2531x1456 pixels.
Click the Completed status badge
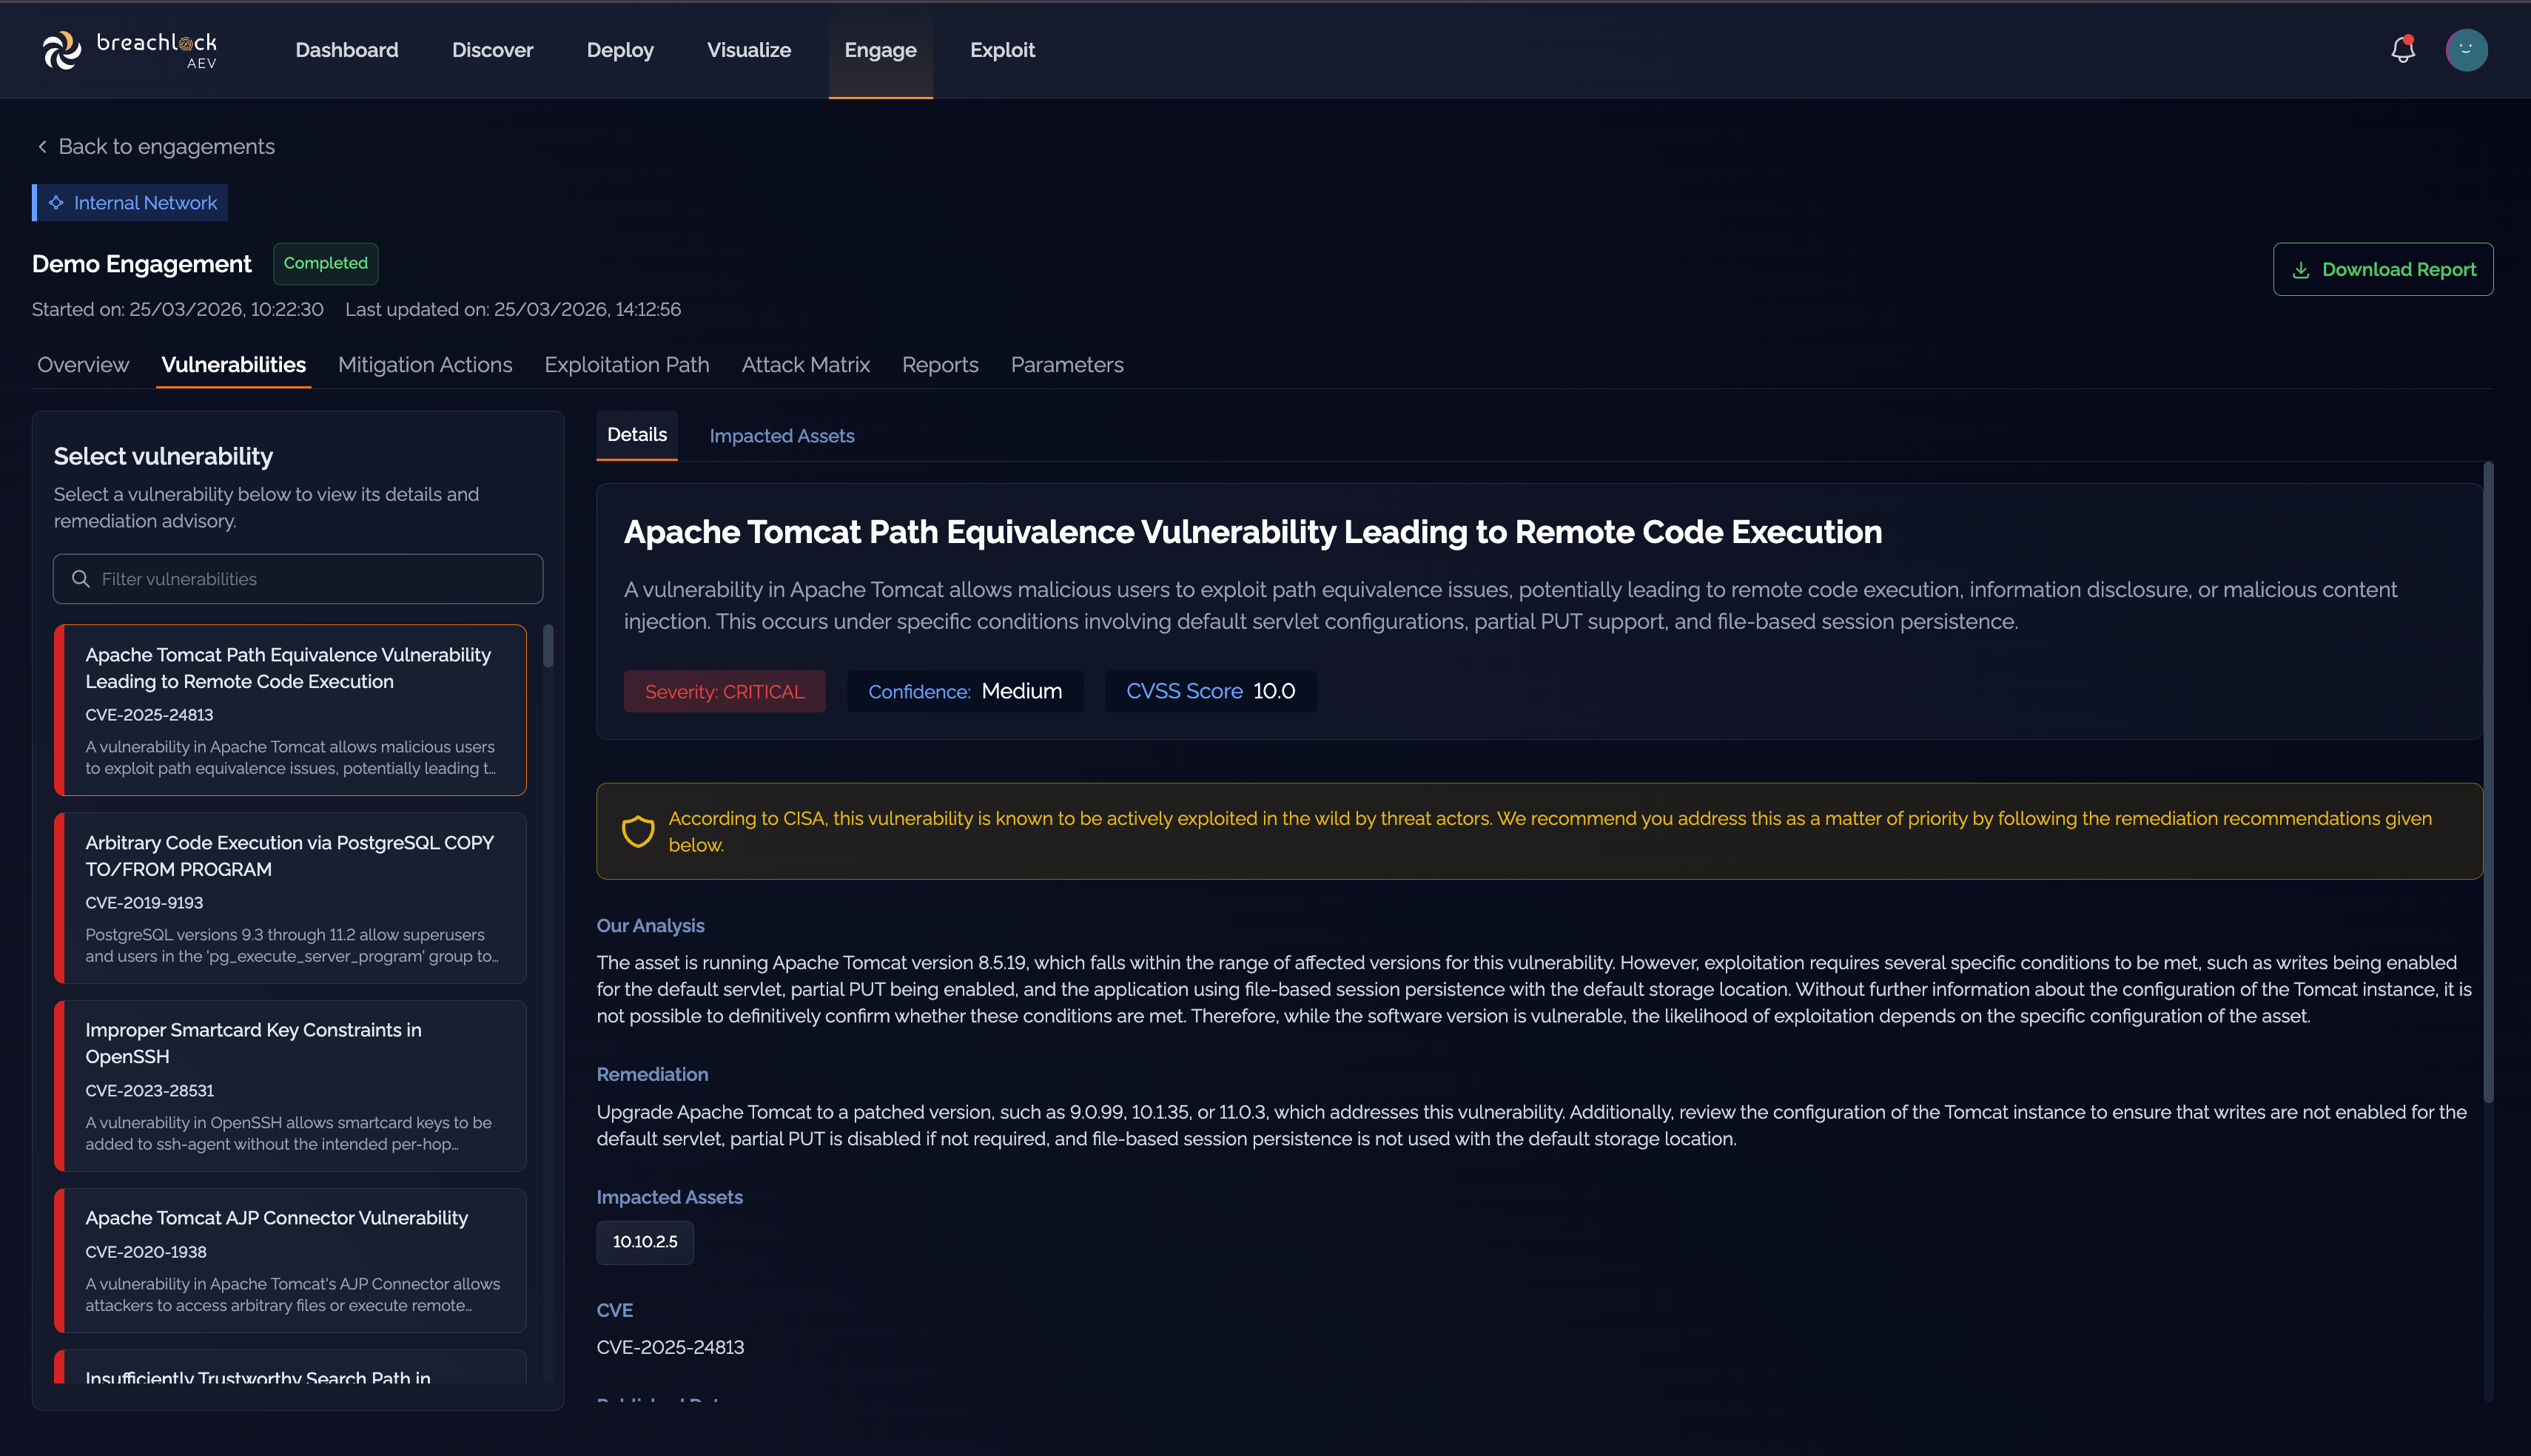click(325, 264)
